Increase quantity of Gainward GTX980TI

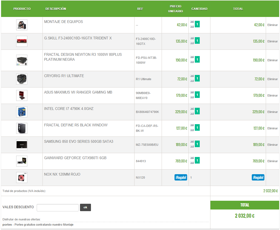tap(192, 158)
